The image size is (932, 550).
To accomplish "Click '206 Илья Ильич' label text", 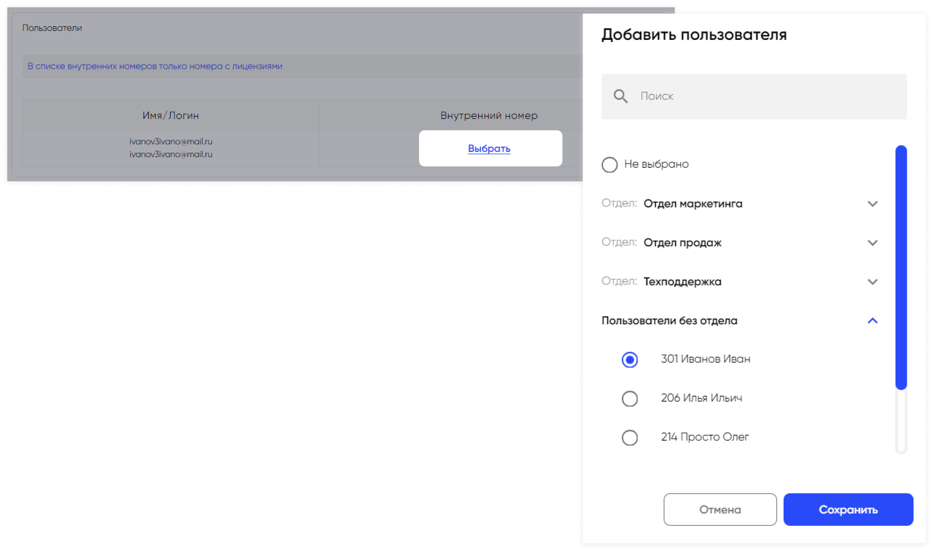I will click(x=701, y=398).
